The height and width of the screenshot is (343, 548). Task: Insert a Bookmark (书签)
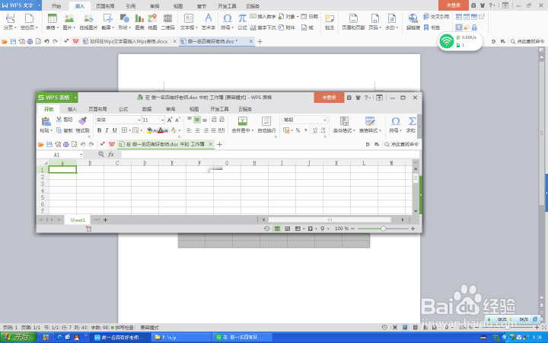click(x=432, y=27)
